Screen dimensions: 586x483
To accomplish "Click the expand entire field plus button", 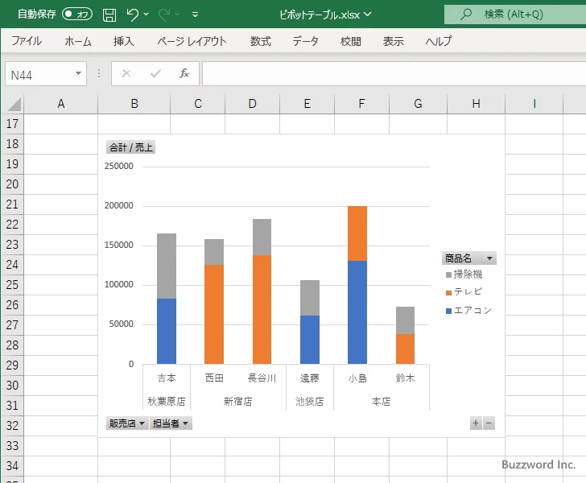I will [476, 423].
